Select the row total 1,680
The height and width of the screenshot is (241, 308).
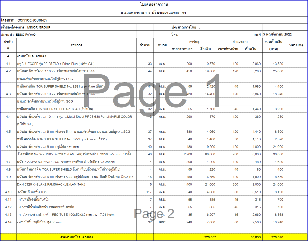279,162
